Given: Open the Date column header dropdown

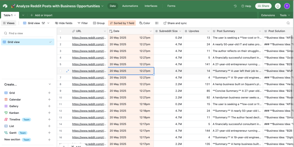Looking at the screenshot, I should (x=151, y=31).
